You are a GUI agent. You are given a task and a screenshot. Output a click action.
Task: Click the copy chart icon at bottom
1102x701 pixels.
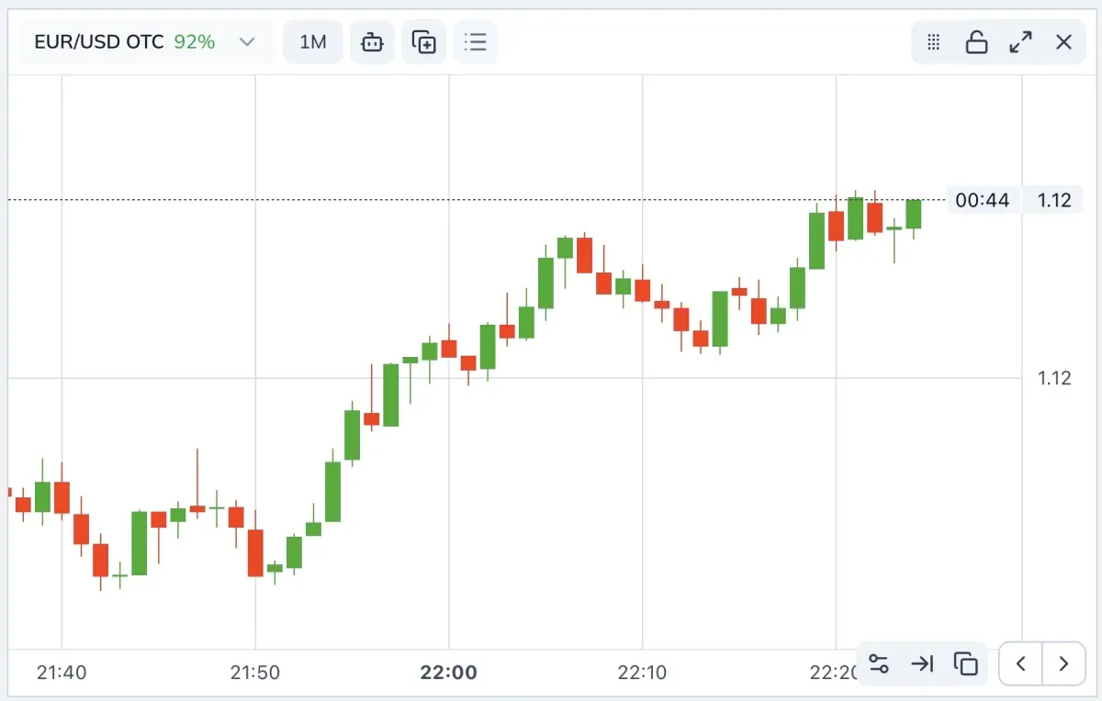tap(965, 663)
